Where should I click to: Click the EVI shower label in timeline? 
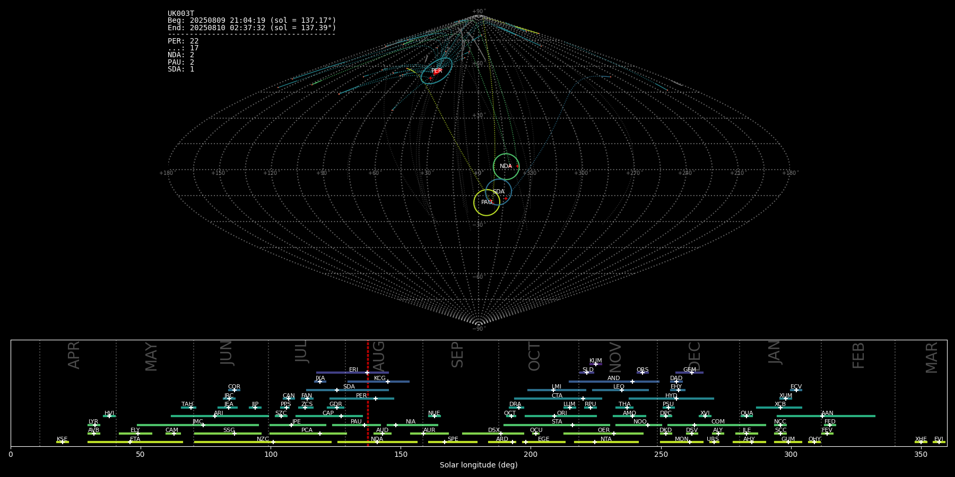tap(939, 439)
